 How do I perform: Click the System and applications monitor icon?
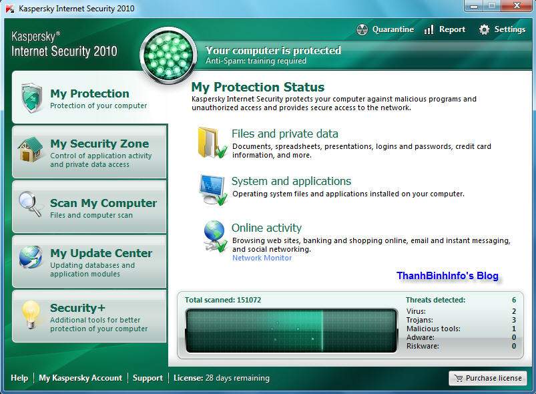point(213,190)
